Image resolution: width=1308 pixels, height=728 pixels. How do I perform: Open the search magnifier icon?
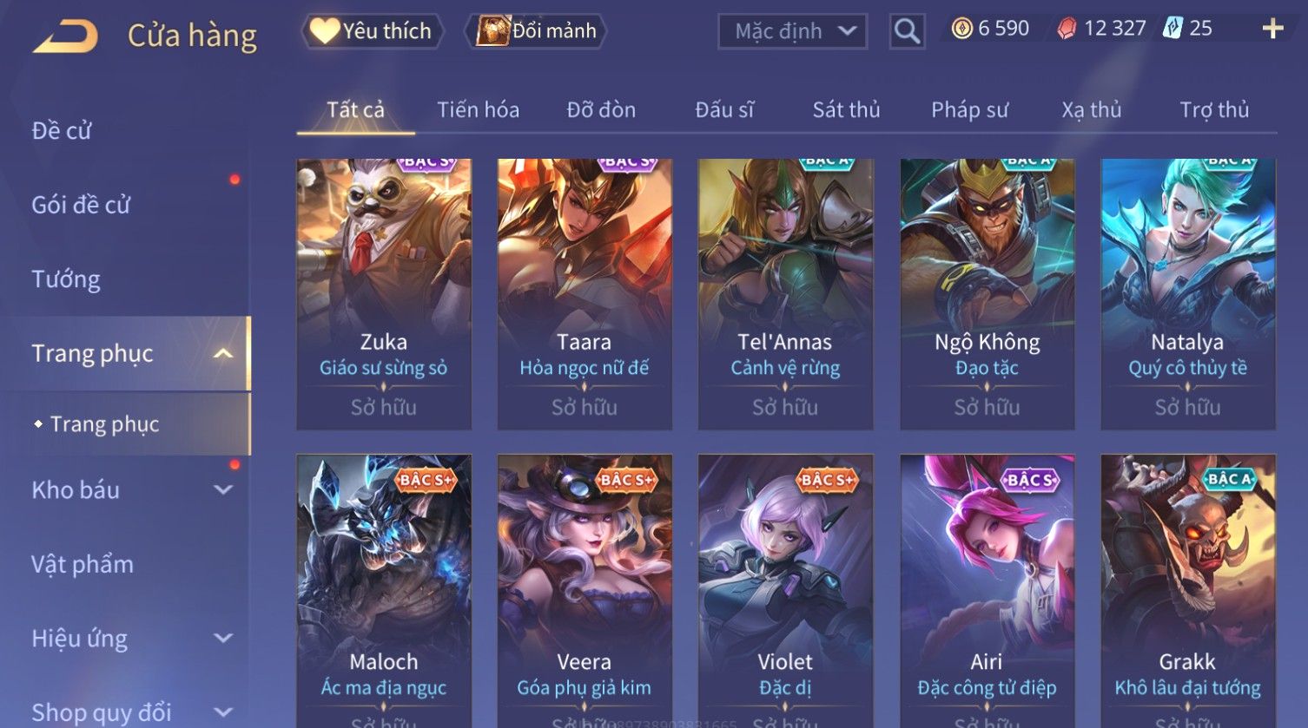click(x=907, y=32)
